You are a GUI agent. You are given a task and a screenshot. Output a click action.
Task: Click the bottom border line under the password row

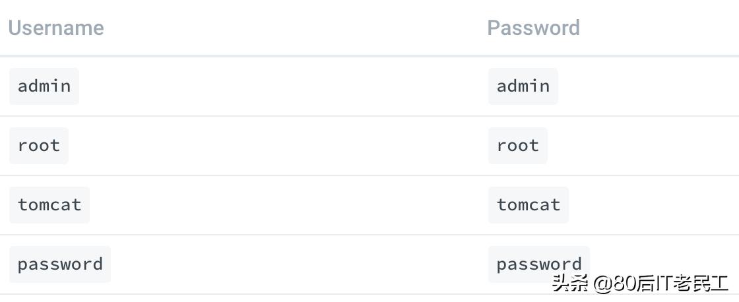coord(264,294)
